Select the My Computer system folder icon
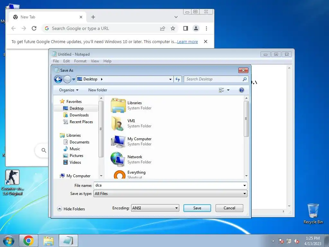This screenshot has width=329, height=247. point(118,142)
